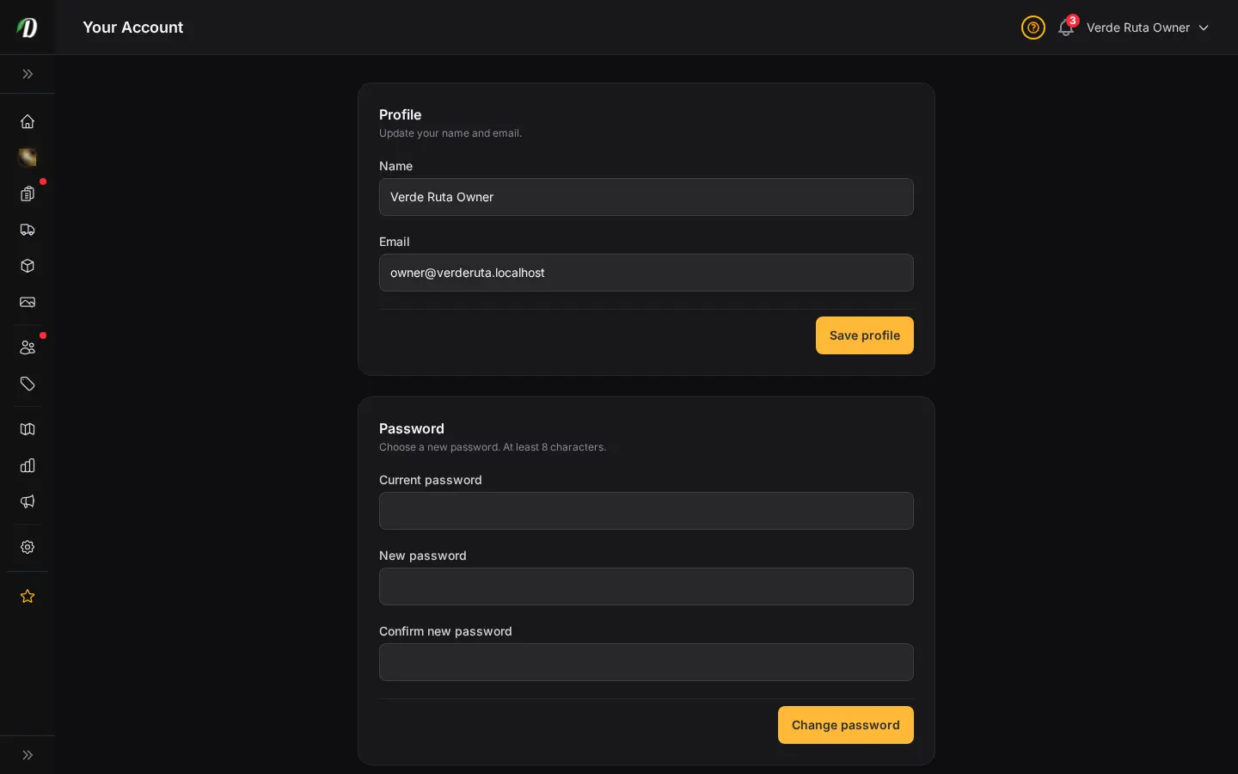This screenshot has height=774, width=1238.
Task: Click the yellow star favorites icon
Action: (x=28, y=596)
